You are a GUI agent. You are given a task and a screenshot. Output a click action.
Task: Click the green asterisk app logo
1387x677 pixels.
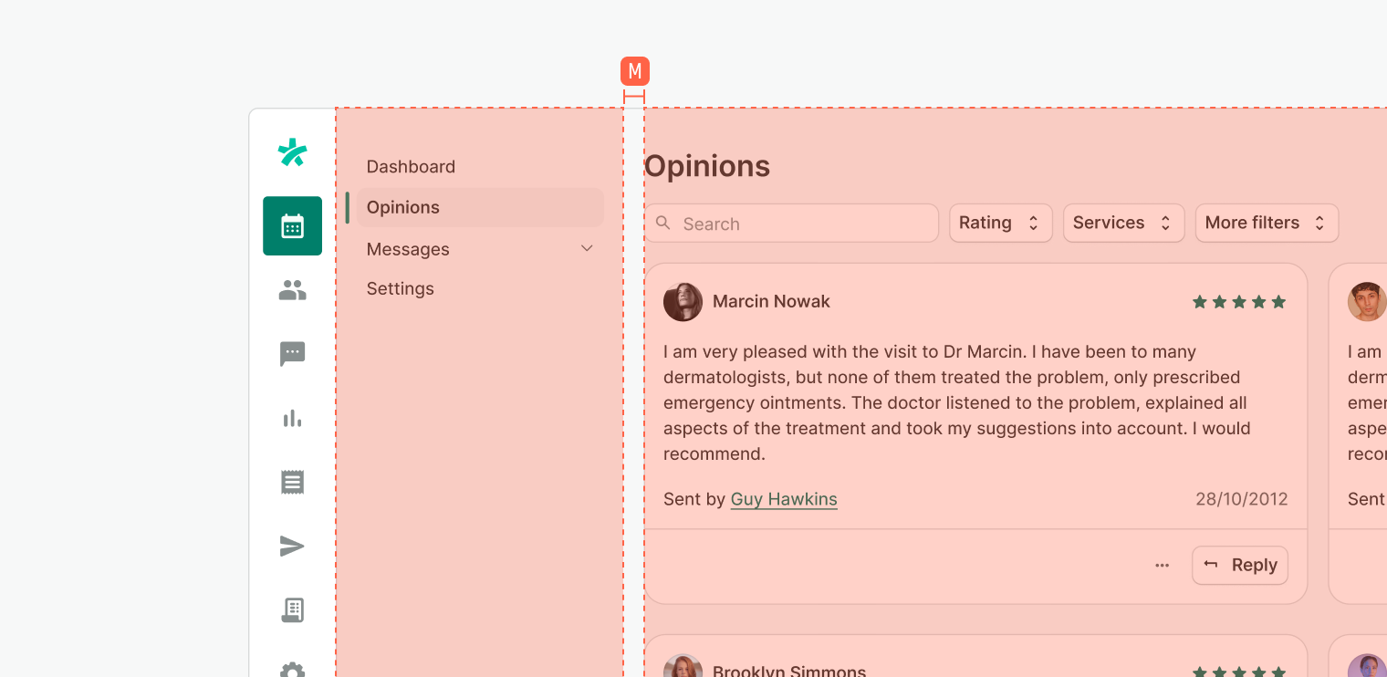pyautogui.click(x=292, y=152)
